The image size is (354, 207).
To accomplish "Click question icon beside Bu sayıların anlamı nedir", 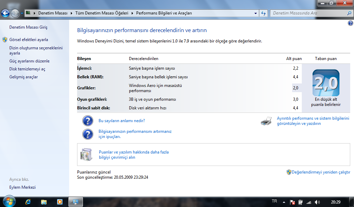I will [87, 121].
